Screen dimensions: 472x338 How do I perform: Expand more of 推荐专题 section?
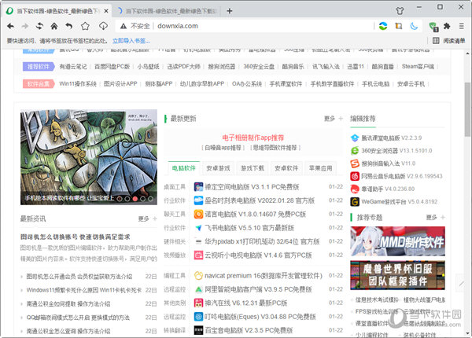[x=436, y=217]
